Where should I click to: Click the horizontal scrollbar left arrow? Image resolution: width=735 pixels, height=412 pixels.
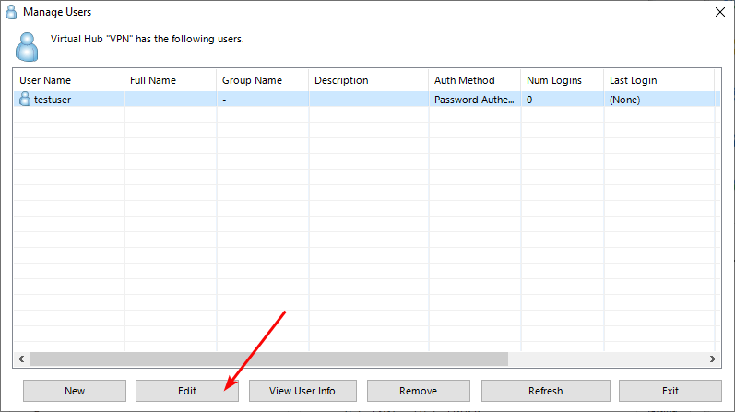pyautogui.click(x=20, y=359)
